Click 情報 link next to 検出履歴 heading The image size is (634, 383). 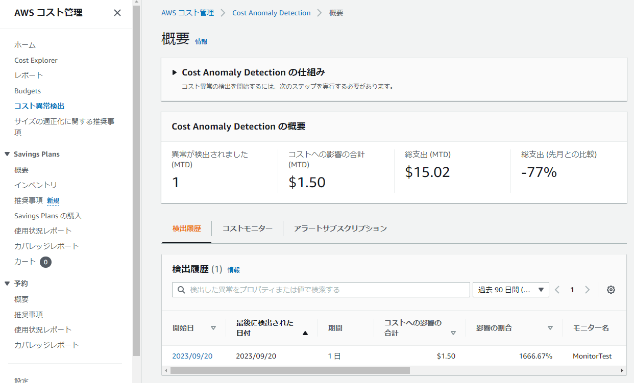coord(233,270)
